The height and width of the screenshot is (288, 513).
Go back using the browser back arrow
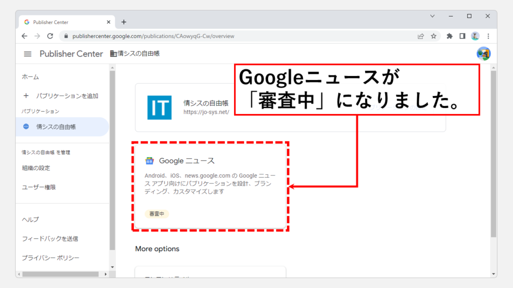pos(25,36)
